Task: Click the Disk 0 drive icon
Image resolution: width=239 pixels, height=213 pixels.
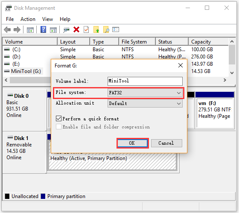Action: click(10, 95)
